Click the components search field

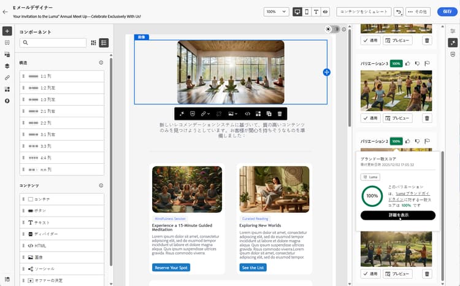pyautogui.click(x=53, y=43)
